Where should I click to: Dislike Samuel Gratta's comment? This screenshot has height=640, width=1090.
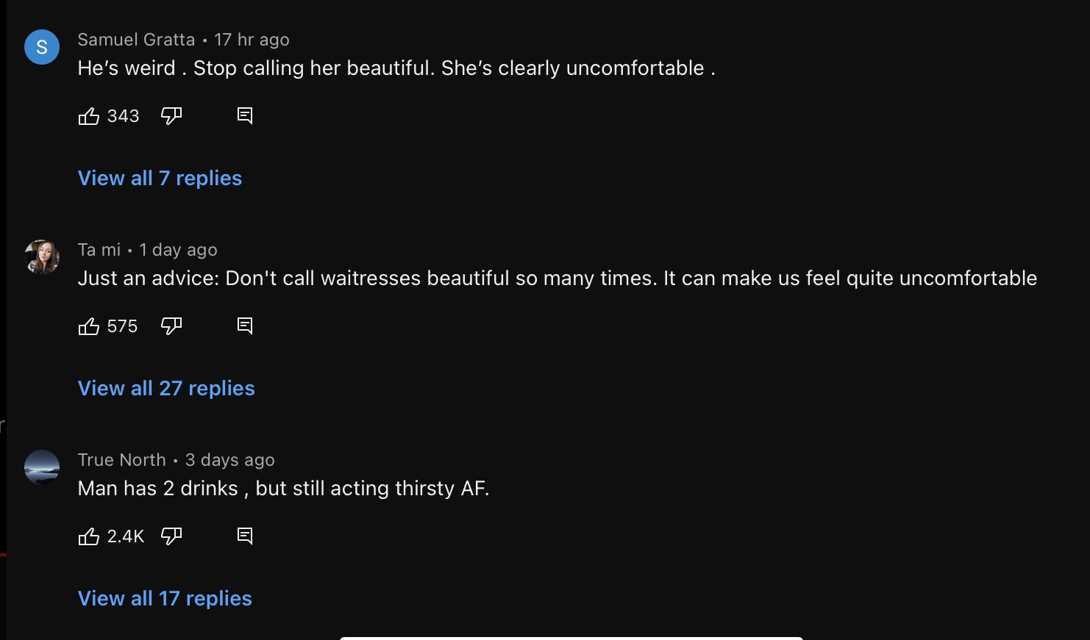(171, 116)
